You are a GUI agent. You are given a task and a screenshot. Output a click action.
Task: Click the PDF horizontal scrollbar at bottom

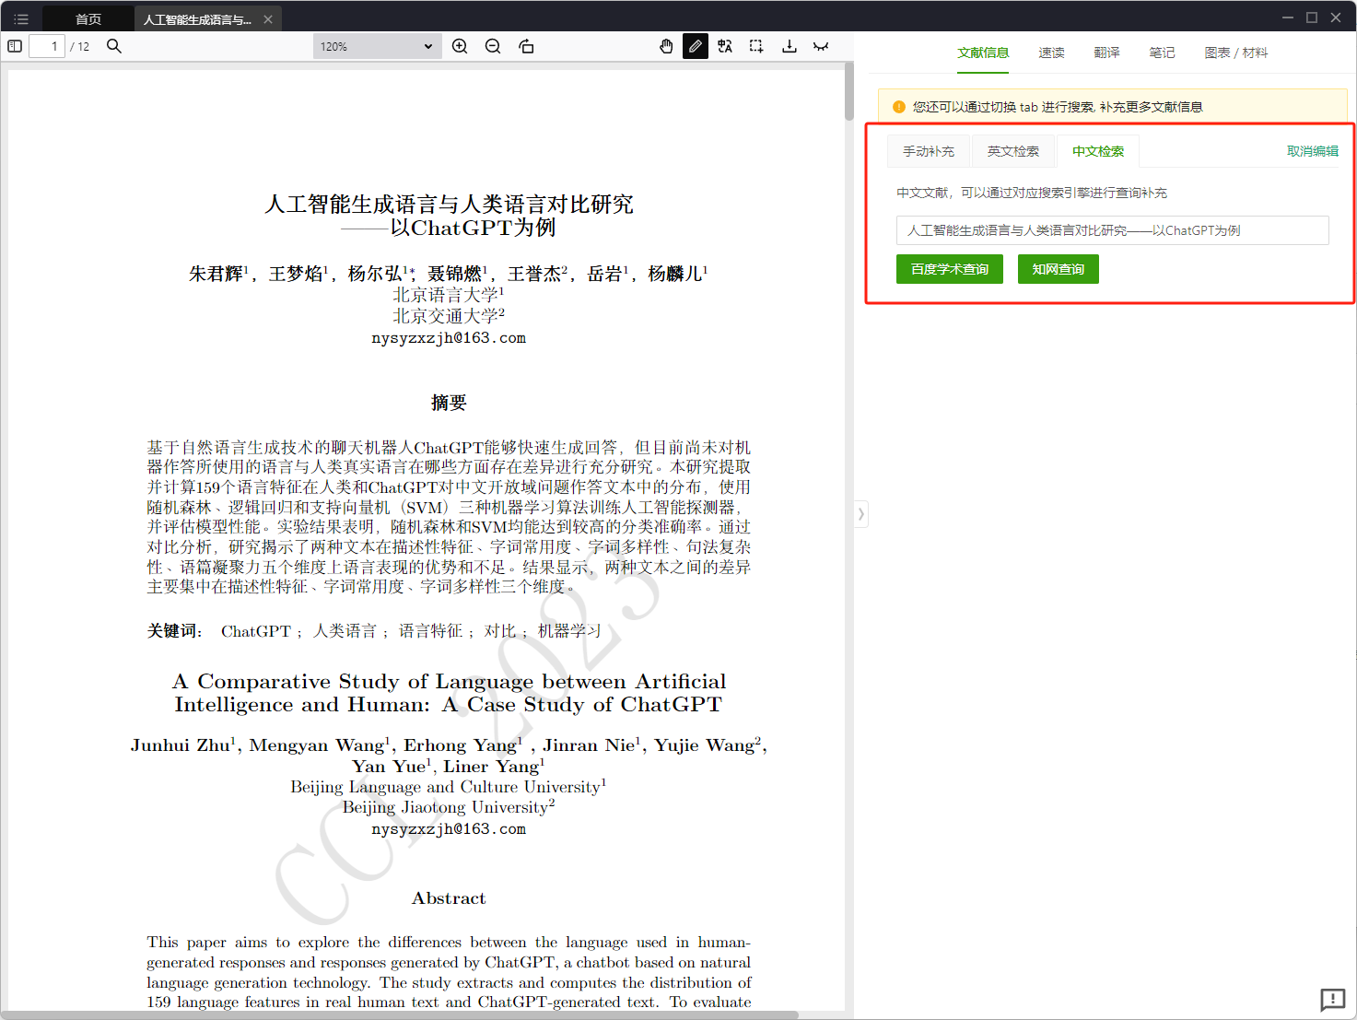coord(400,1014)
